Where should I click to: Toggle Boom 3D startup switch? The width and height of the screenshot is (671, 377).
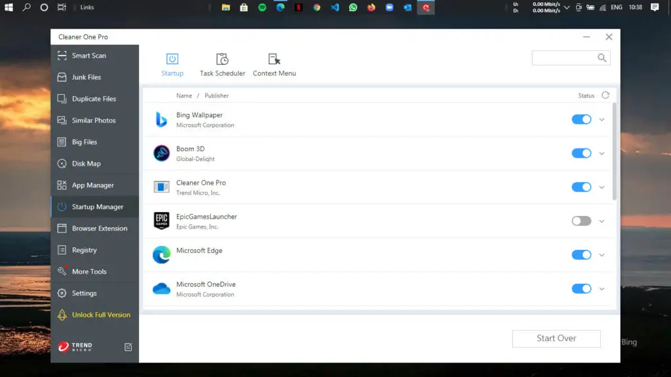click(x=581, y=153)
